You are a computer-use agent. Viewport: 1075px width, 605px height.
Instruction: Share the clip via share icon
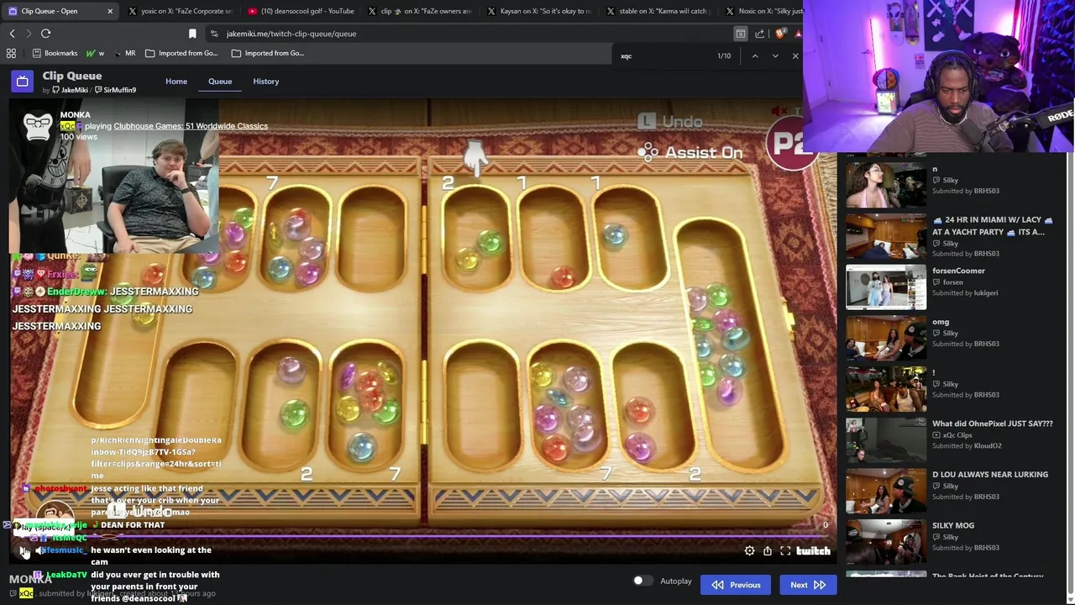(768, 551)
